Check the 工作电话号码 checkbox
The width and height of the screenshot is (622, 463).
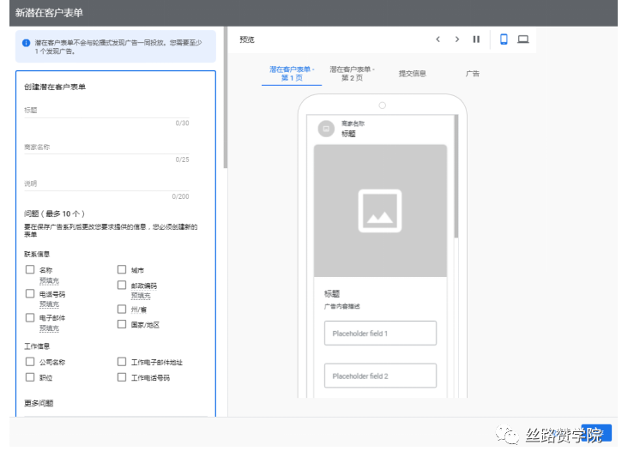pyautogui.click(x=122, y=377)
